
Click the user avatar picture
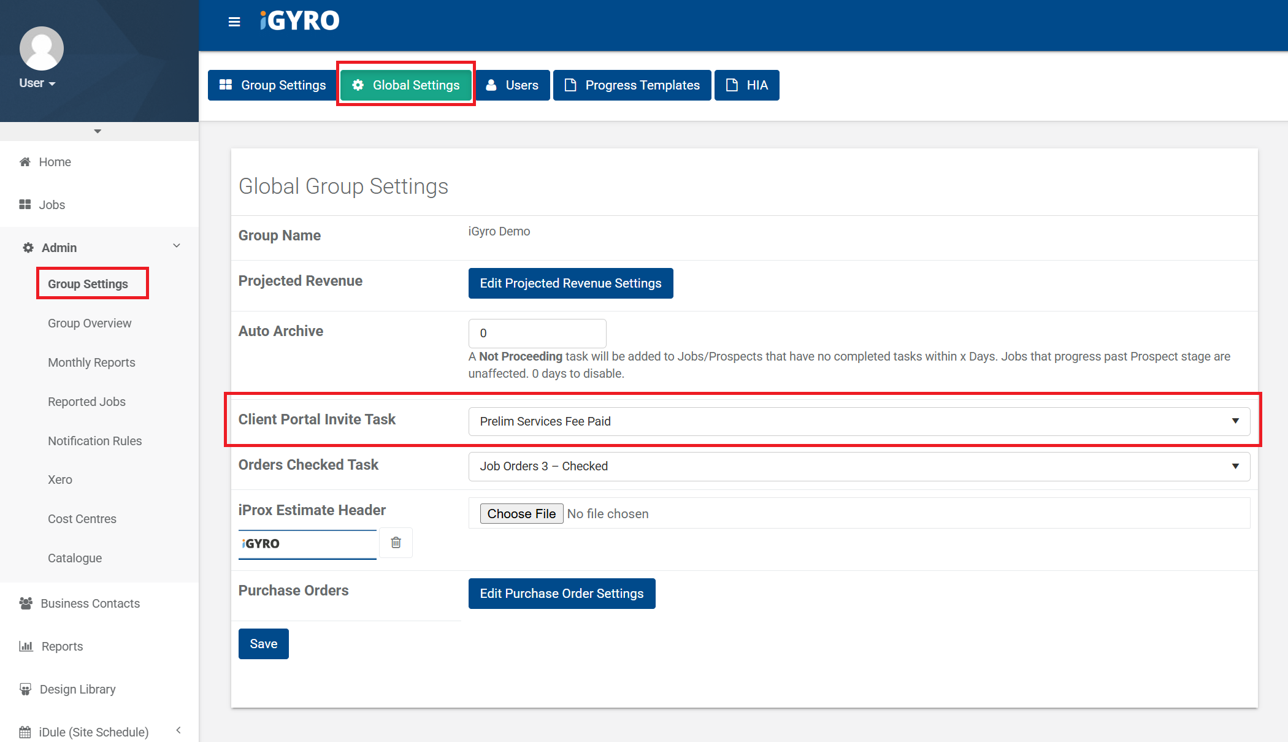tap(41, 48)
